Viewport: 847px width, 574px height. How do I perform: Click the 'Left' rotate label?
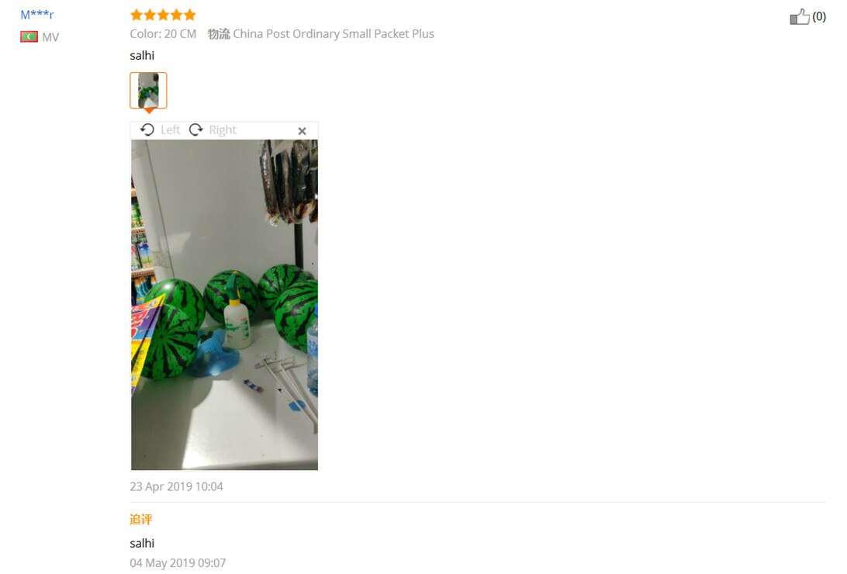pyautogui.click(x=170, y=130)
